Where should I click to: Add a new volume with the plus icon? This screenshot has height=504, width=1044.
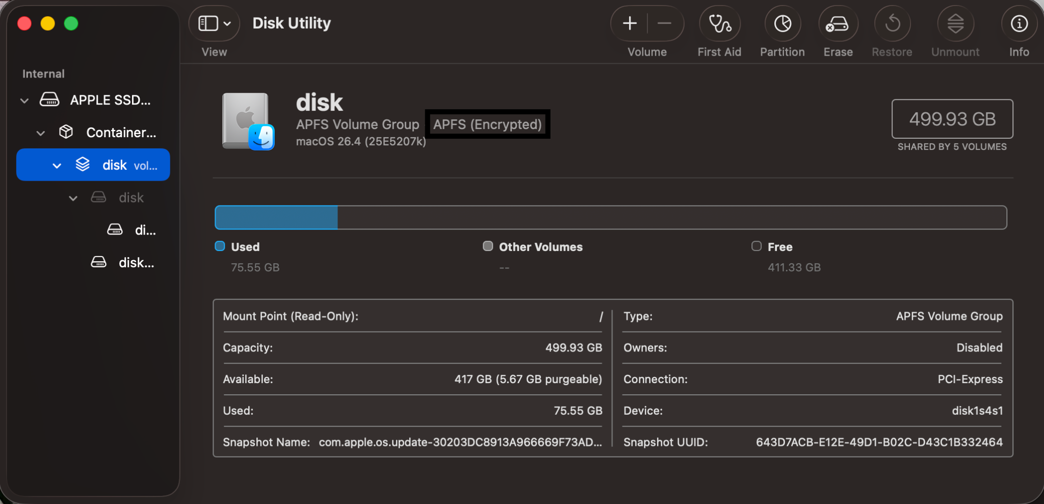[x=630, y=22]
